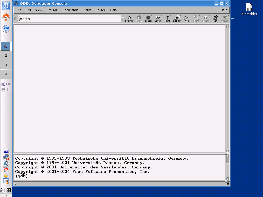Switch to virtual desktop 2
Image resolution: width=263 pixels, height=197 pixels.
tap(6, 56)
